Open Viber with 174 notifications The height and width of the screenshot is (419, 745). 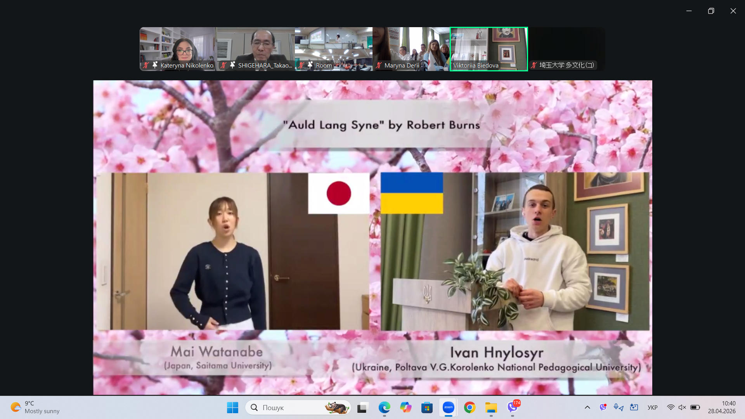[x=513, y=407]
